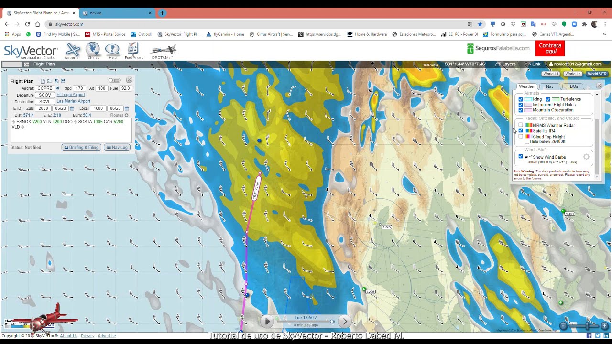
Task: Open a saved flight plan folder icon
Action: [x=49, y=81]
